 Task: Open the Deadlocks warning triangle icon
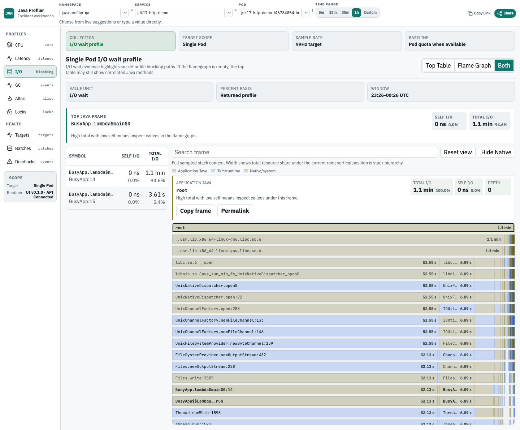coord(10,162)
